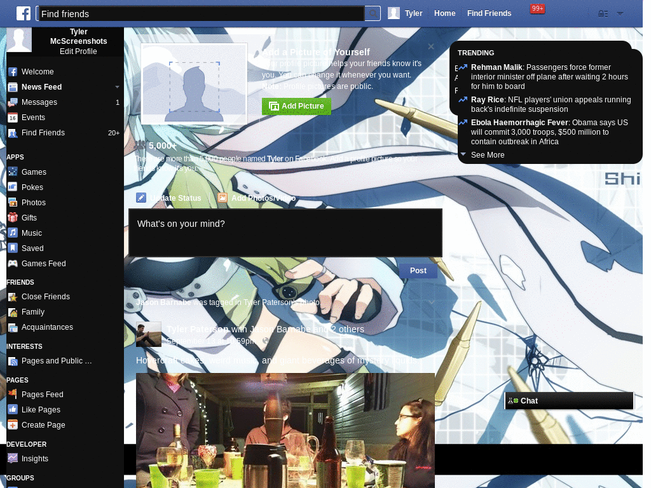Click the Like Pages thumbs-up icon
651x488 pixels.
click(13, 410)
